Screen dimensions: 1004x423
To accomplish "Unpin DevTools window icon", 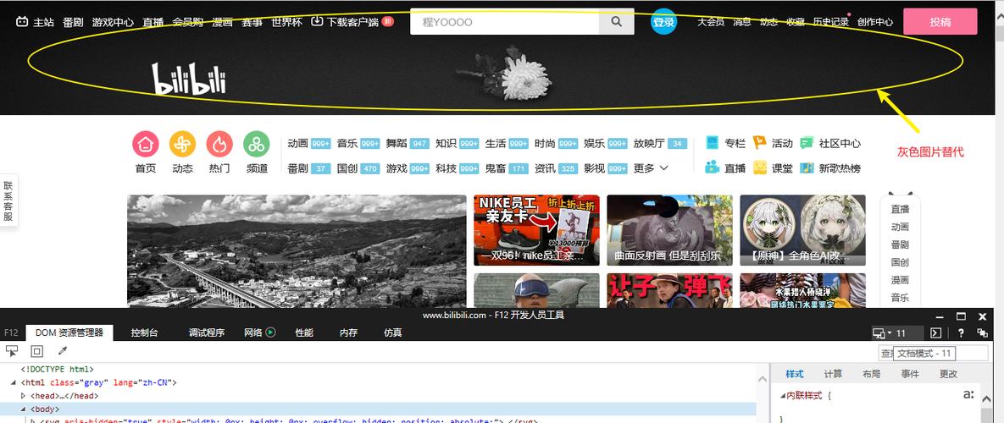I will pos(982,333).
